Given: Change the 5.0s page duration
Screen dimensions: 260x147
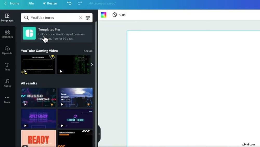Looking at the screenshot, I should click(x=122, y=15).
